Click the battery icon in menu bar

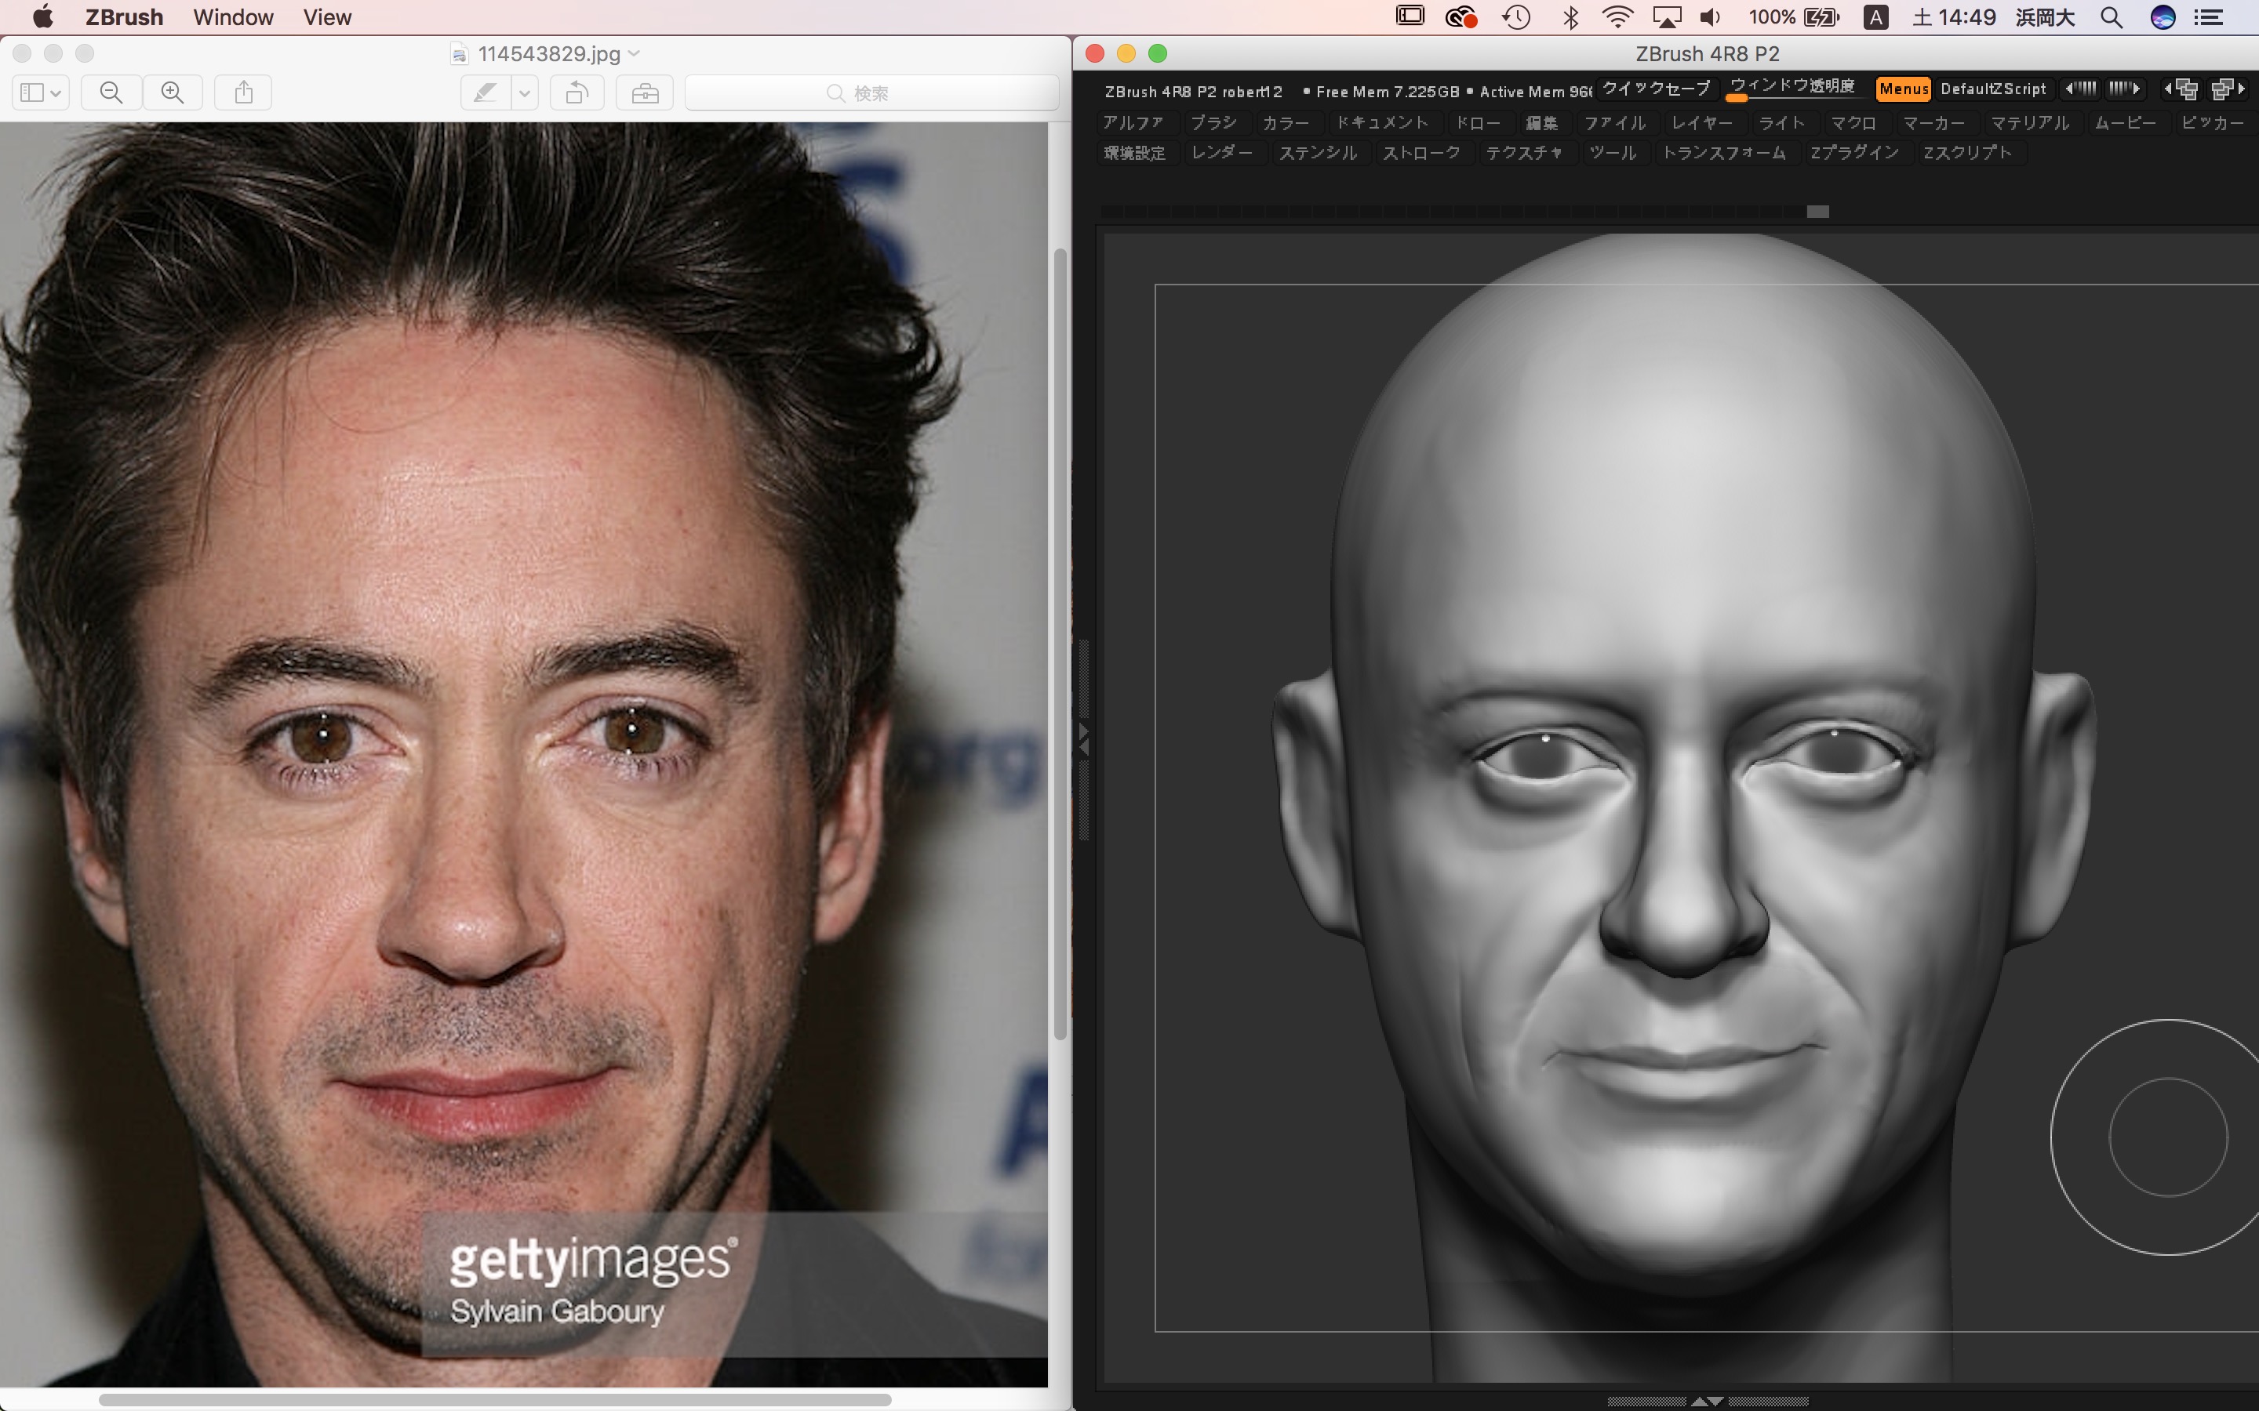[x=1821, y=16]
